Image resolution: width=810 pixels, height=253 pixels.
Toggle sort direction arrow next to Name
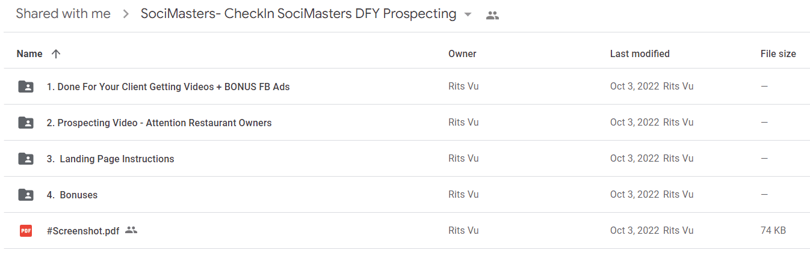(x=56, y=53)
